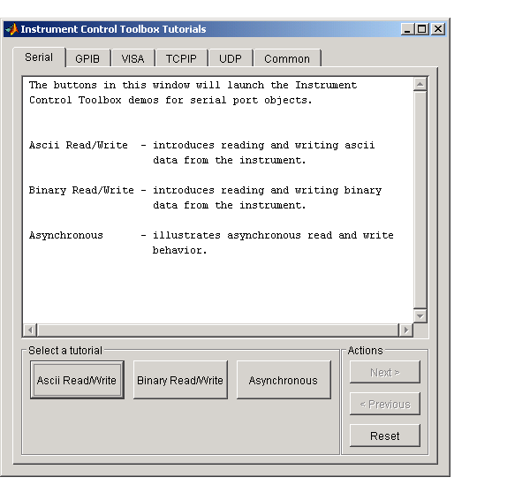This screenshot has height=485, width=530.
Task: Click the 'Ascii Read/Write' text in description
Action: coord(79,146)
